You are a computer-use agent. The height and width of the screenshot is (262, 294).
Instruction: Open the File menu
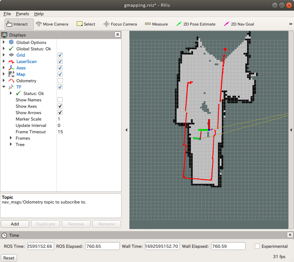[x=7, y=14]
